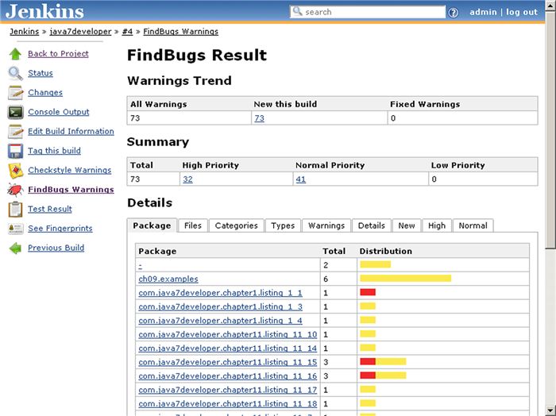Select the High tab in Details

pyautogui.click(x=437, y=225)
